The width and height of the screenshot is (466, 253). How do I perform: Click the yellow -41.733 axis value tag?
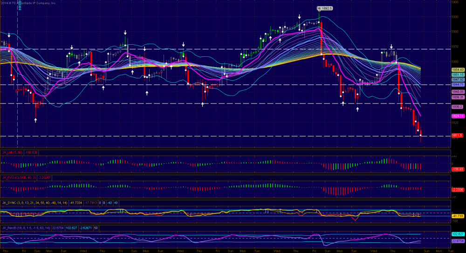pyautogui.click(x=458, y=216)
